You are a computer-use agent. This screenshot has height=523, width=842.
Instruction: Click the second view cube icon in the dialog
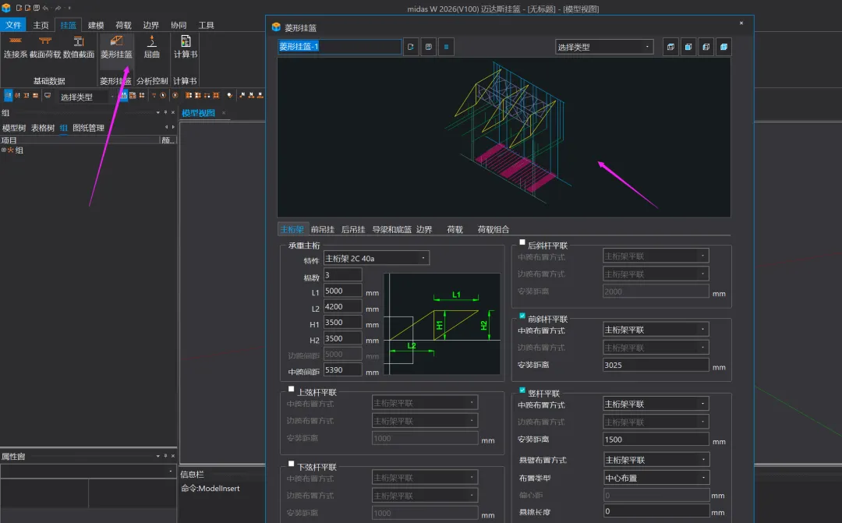(688, 47)
